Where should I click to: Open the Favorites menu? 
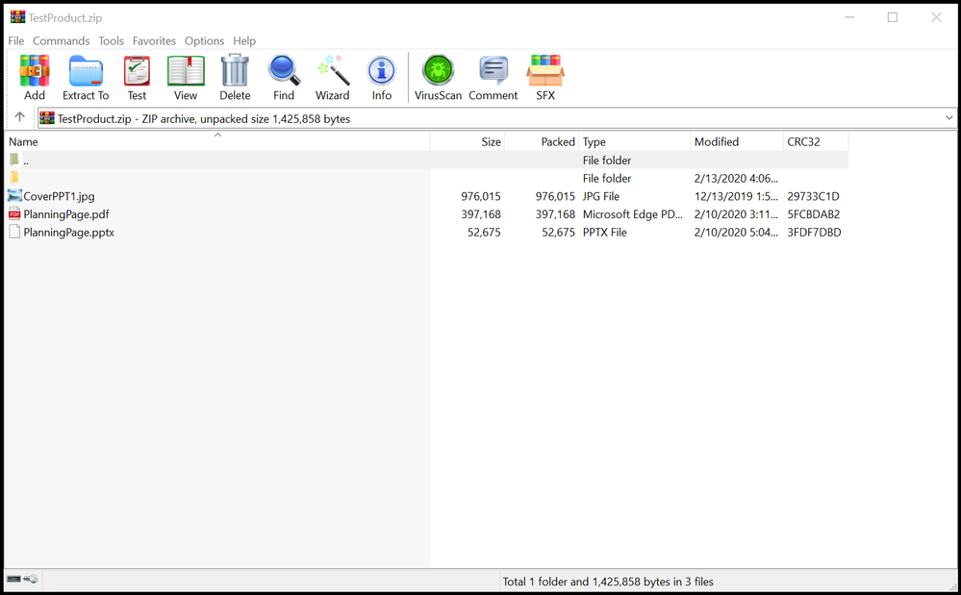click(154, 41)
